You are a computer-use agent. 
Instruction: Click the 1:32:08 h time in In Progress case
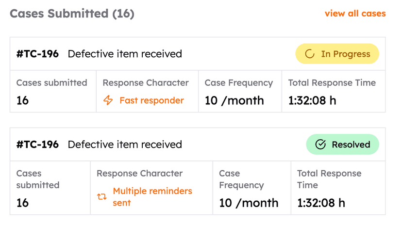312,100
